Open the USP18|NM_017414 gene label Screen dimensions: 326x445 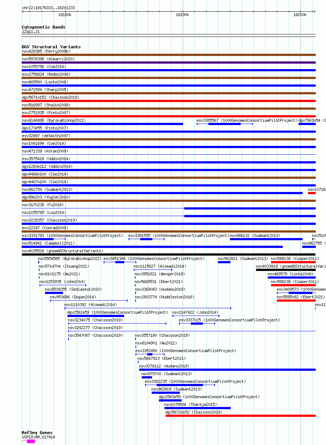pyautogui.click(x=38, y=437)
